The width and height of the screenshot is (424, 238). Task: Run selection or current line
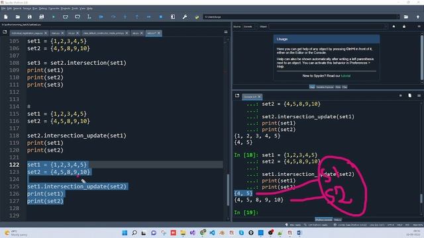(x=89, y=17)
